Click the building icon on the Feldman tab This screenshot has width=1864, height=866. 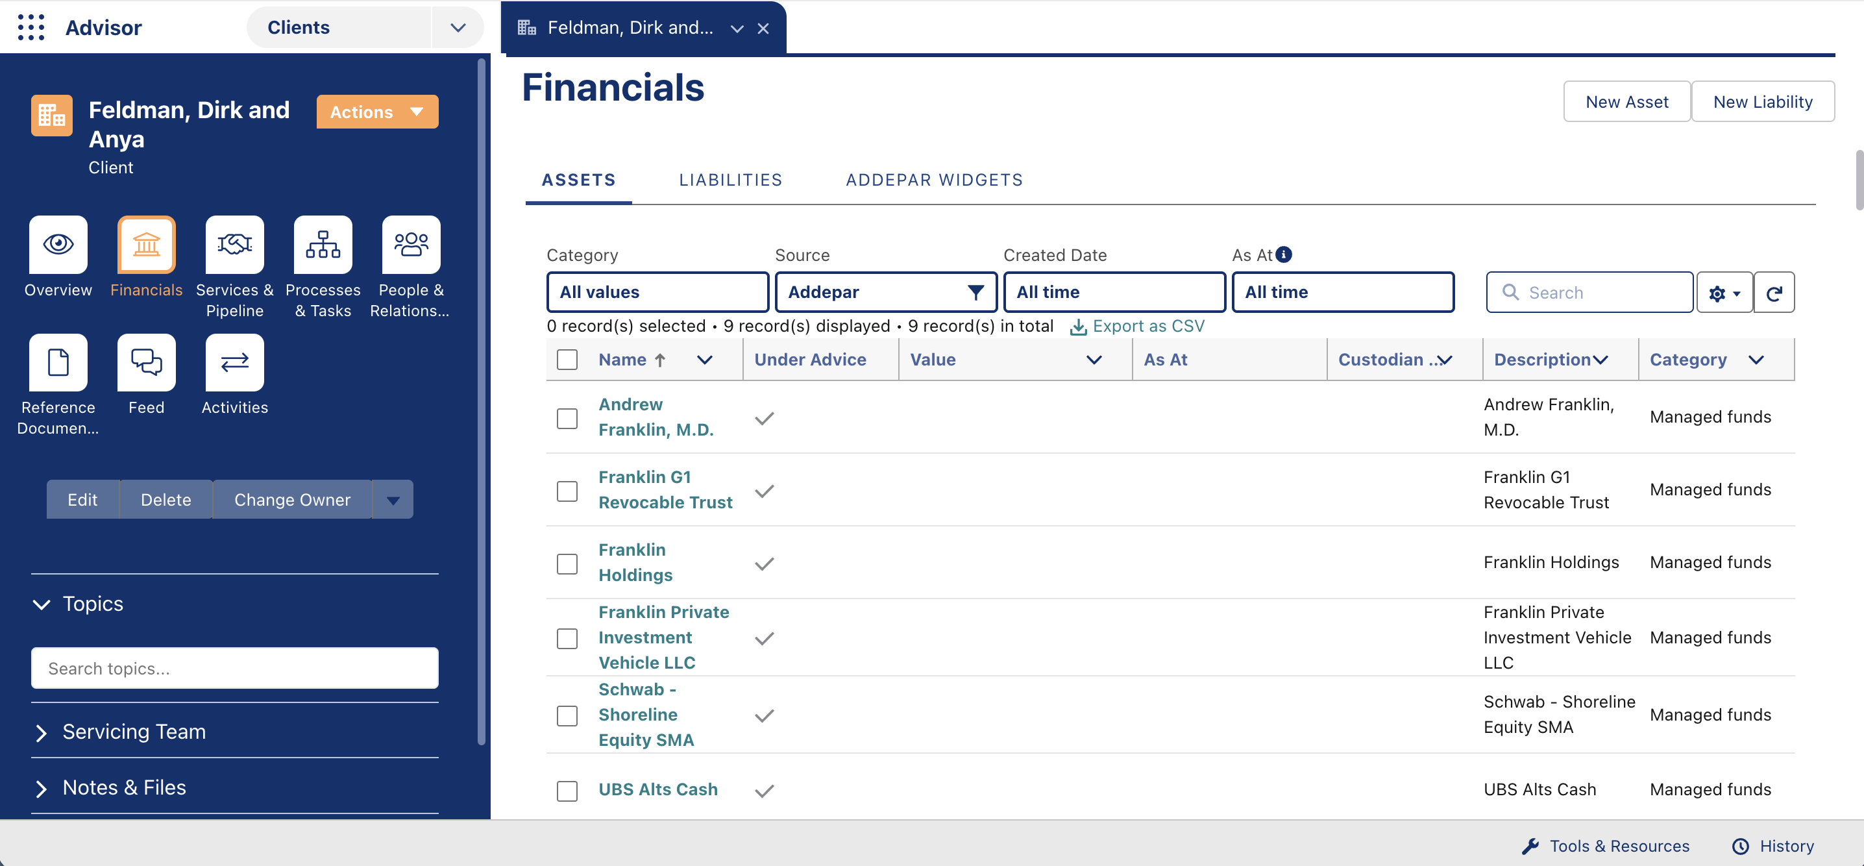pos(527,27)
